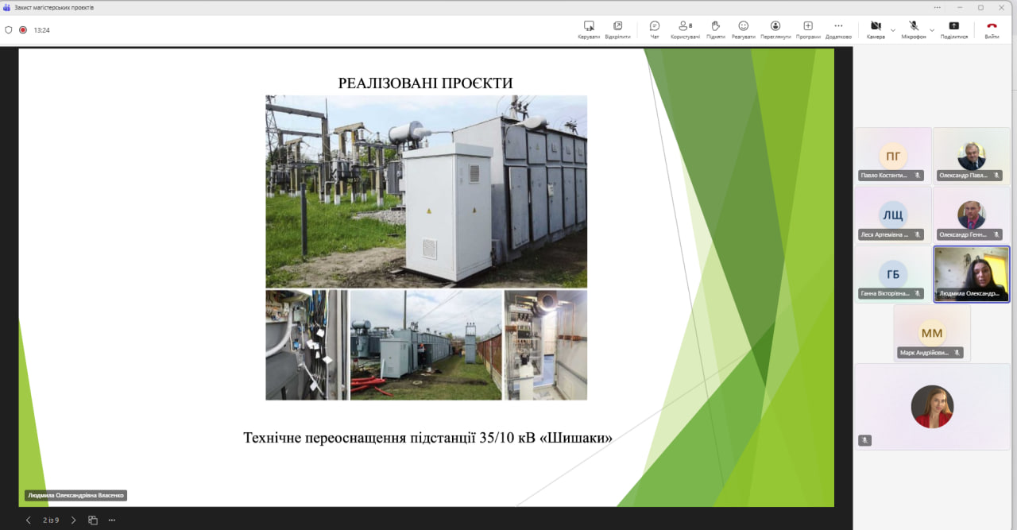Raise hand using the Підняти button

[716, 30]
